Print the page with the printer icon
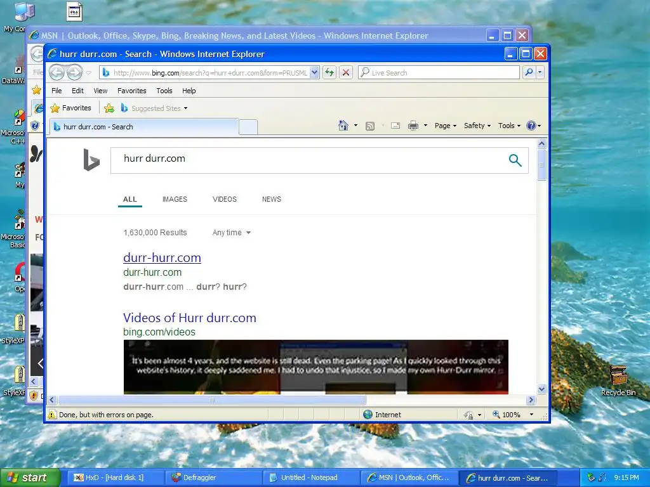 [x=413, y=126]
